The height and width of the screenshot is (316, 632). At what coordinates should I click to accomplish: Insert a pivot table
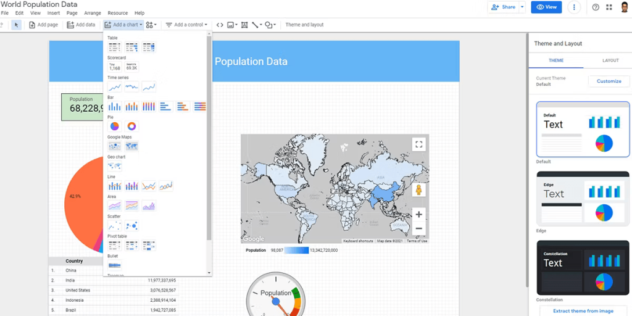(114, 245)
